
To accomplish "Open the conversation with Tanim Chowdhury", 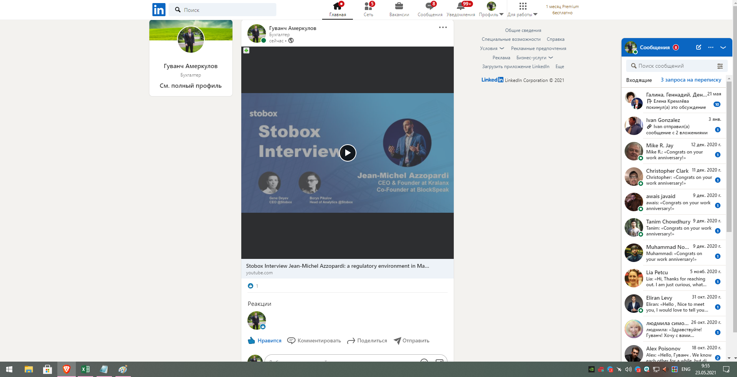I will pos(673,227).
